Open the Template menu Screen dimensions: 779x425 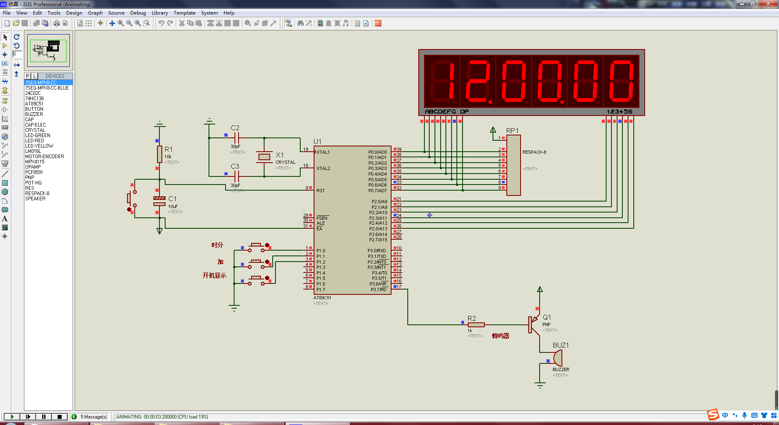point(184,13)
